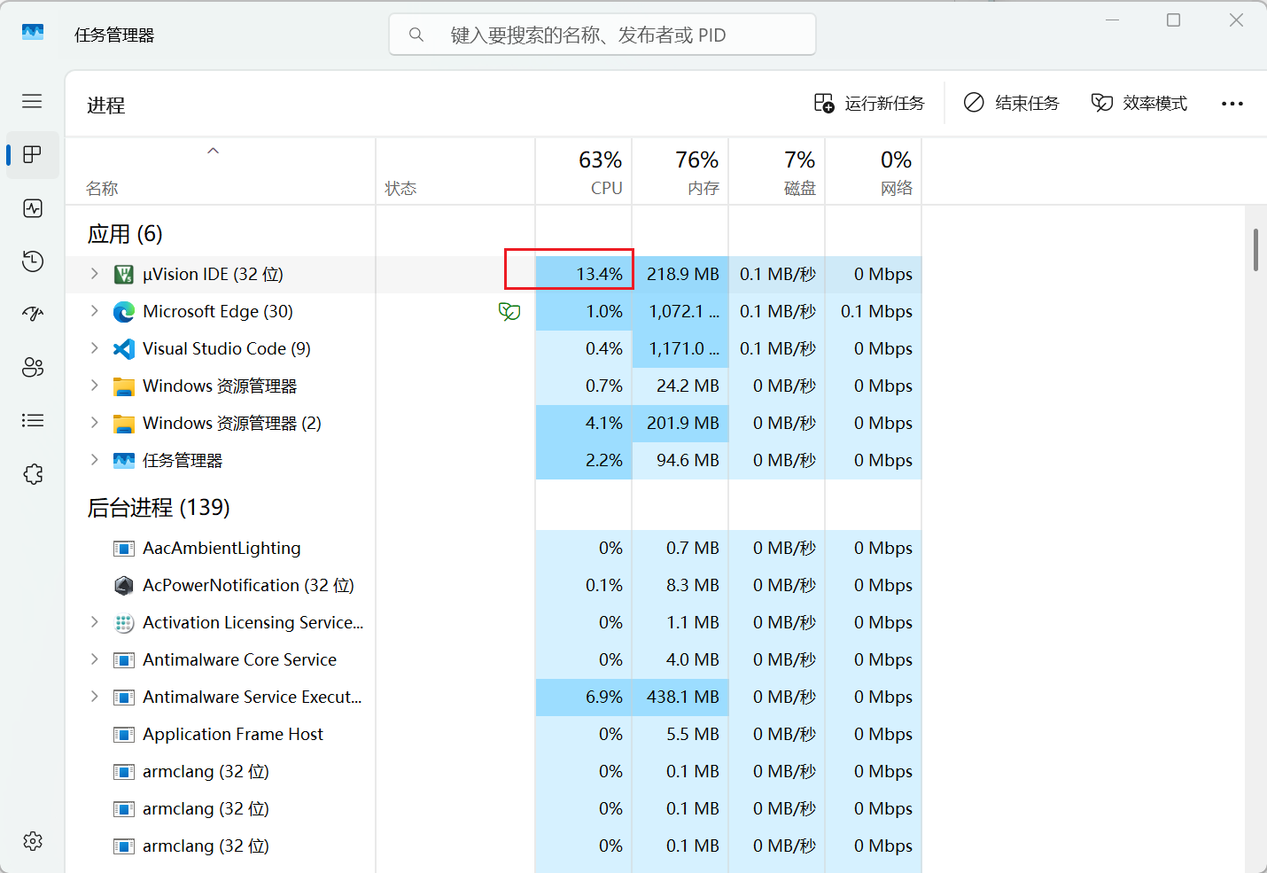Select the Application Frame Host row

[494, 735]
